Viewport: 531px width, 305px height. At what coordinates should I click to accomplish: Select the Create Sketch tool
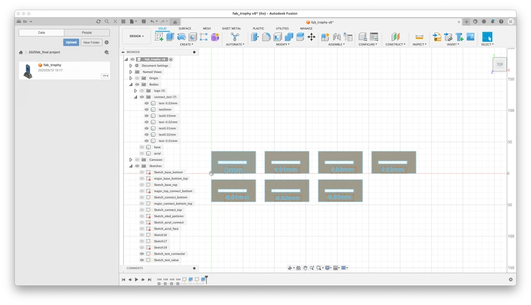click(159, 37)
